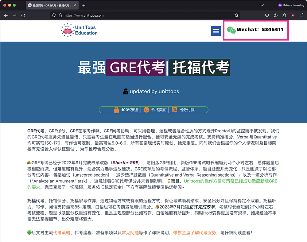
Task: Reload the current page
Action: [x=23, y=15]
